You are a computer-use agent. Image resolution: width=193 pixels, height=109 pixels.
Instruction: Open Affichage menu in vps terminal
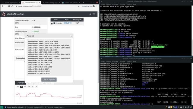[115, 4]
